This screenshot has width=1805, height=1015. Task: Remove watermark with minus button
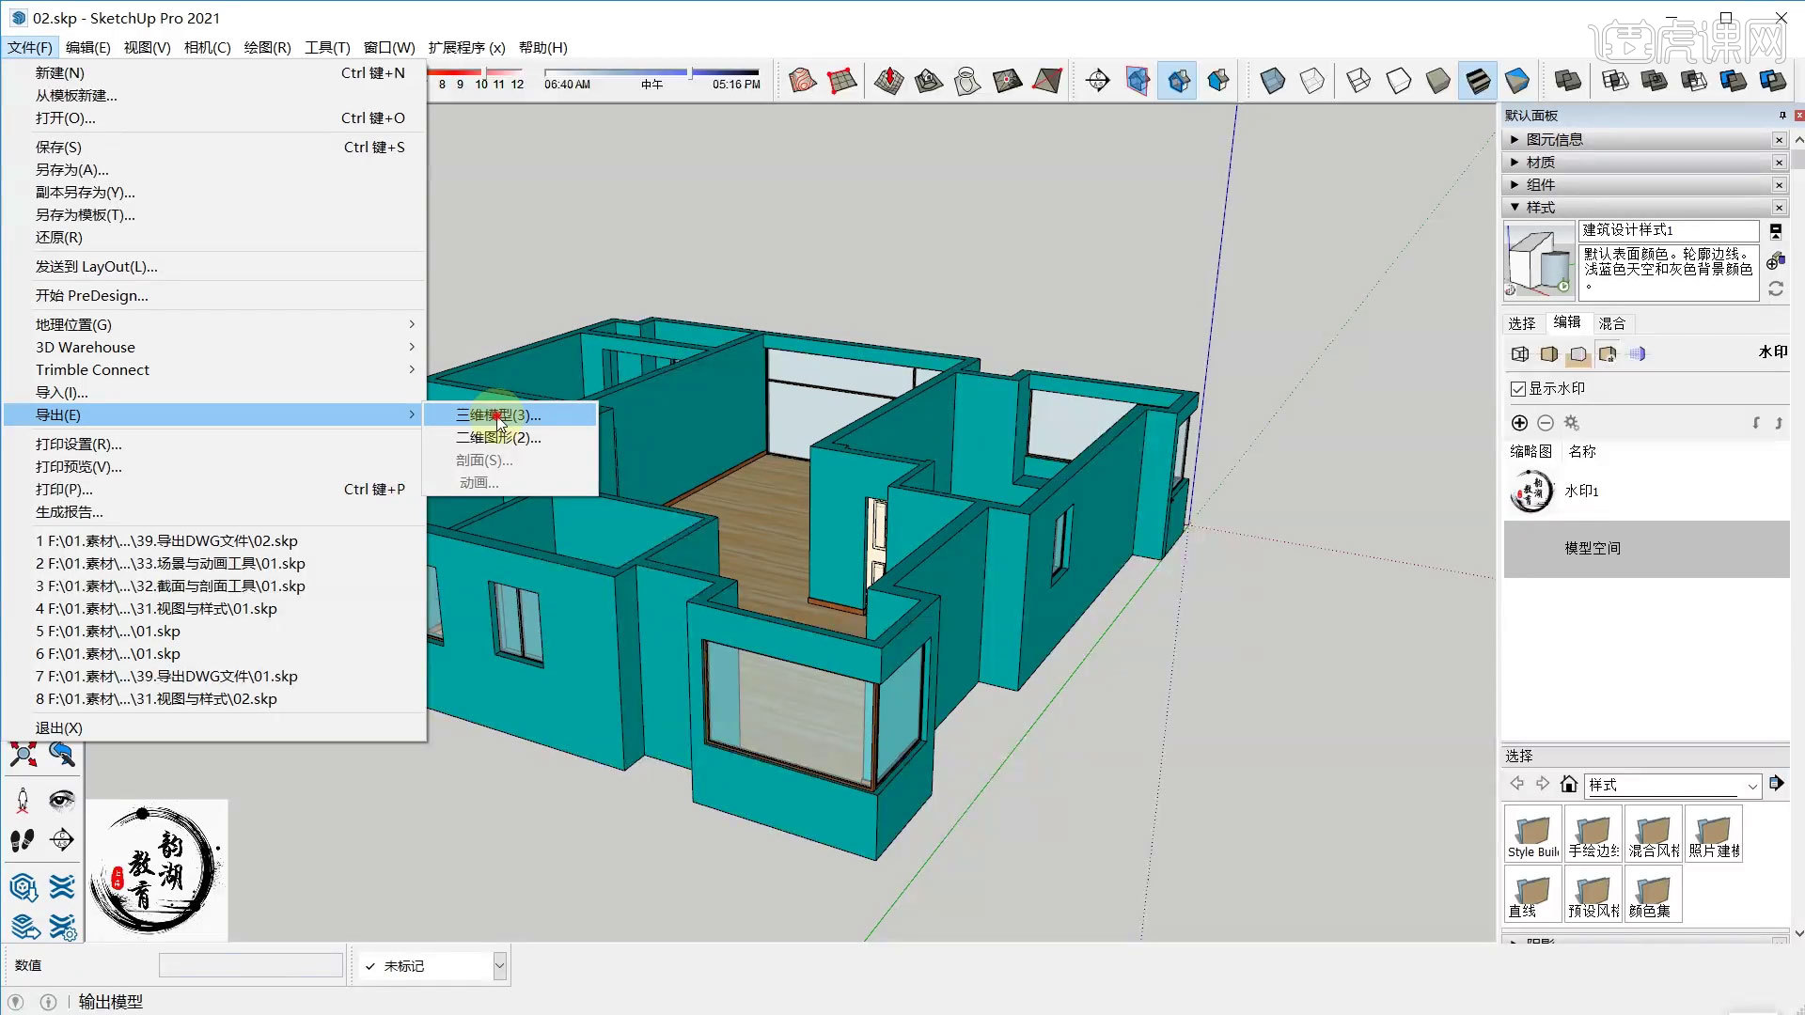click(x=1546, y=423)
